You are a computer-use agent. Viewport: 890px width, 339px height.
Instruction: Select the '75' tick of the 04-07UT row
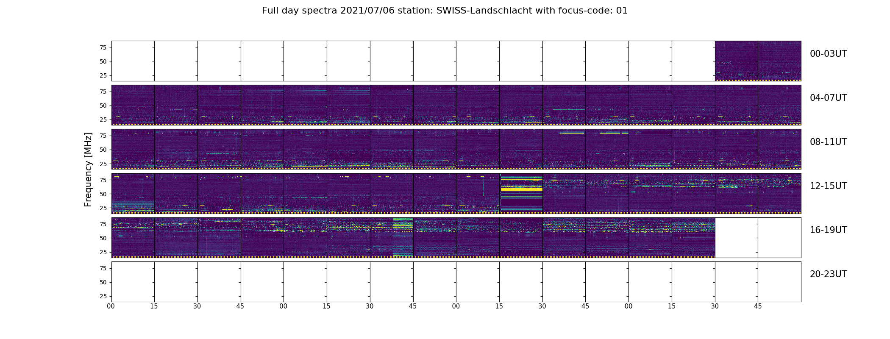(103, 92)
